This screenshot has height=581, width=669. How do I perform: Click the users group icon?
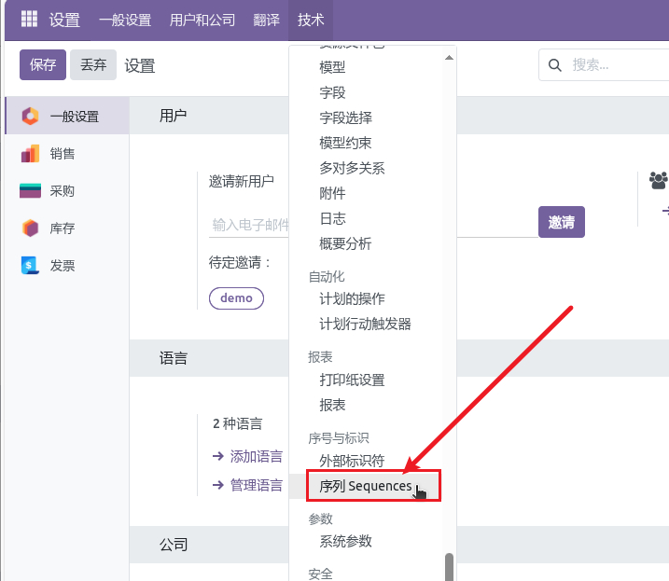tap(658, 179)
